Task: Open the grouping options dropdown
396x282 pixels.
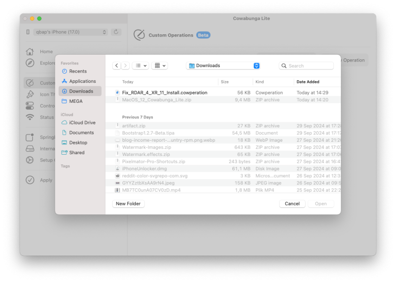Action: pyautogui.click(x=160, y=66)
